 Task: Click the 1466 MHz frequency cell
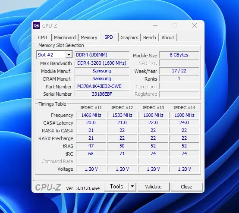pos(91,115)
